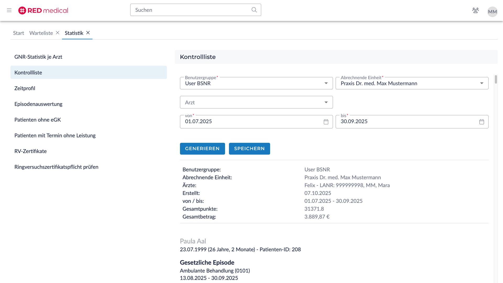Viewport: 503px width, 283px height.
Task: Select Zeitprofil in the statistics list
Action: [x=25, y=88]
